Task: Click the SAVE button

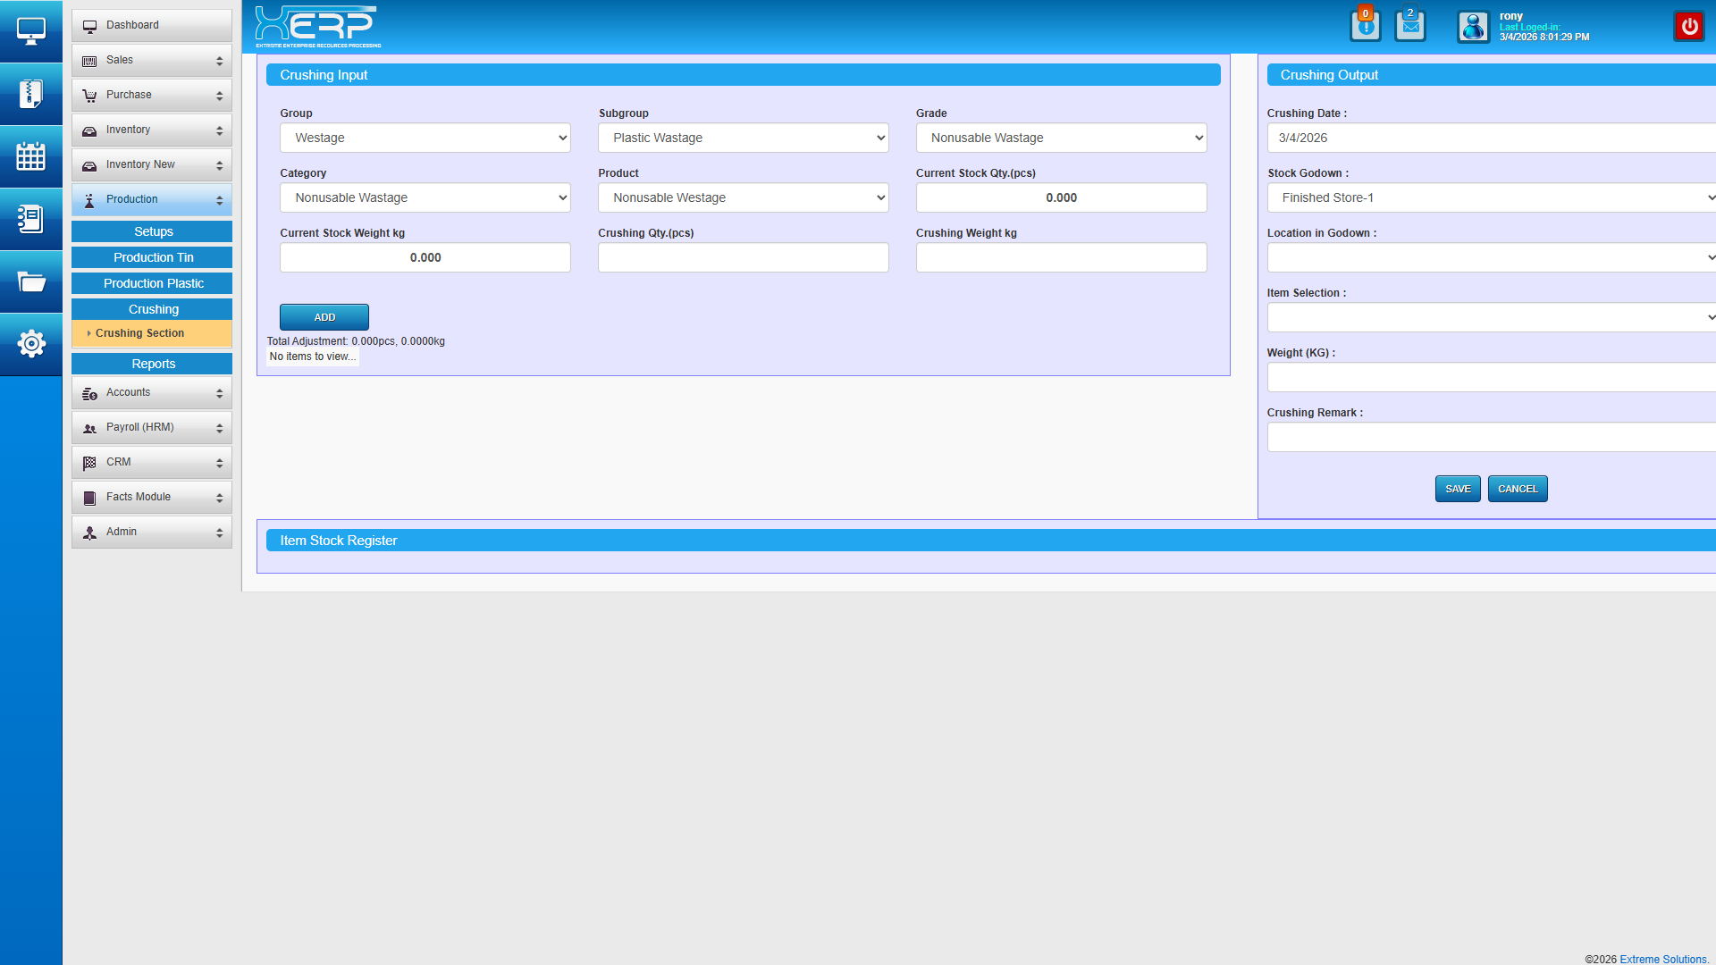Action: coord(1458,489)
